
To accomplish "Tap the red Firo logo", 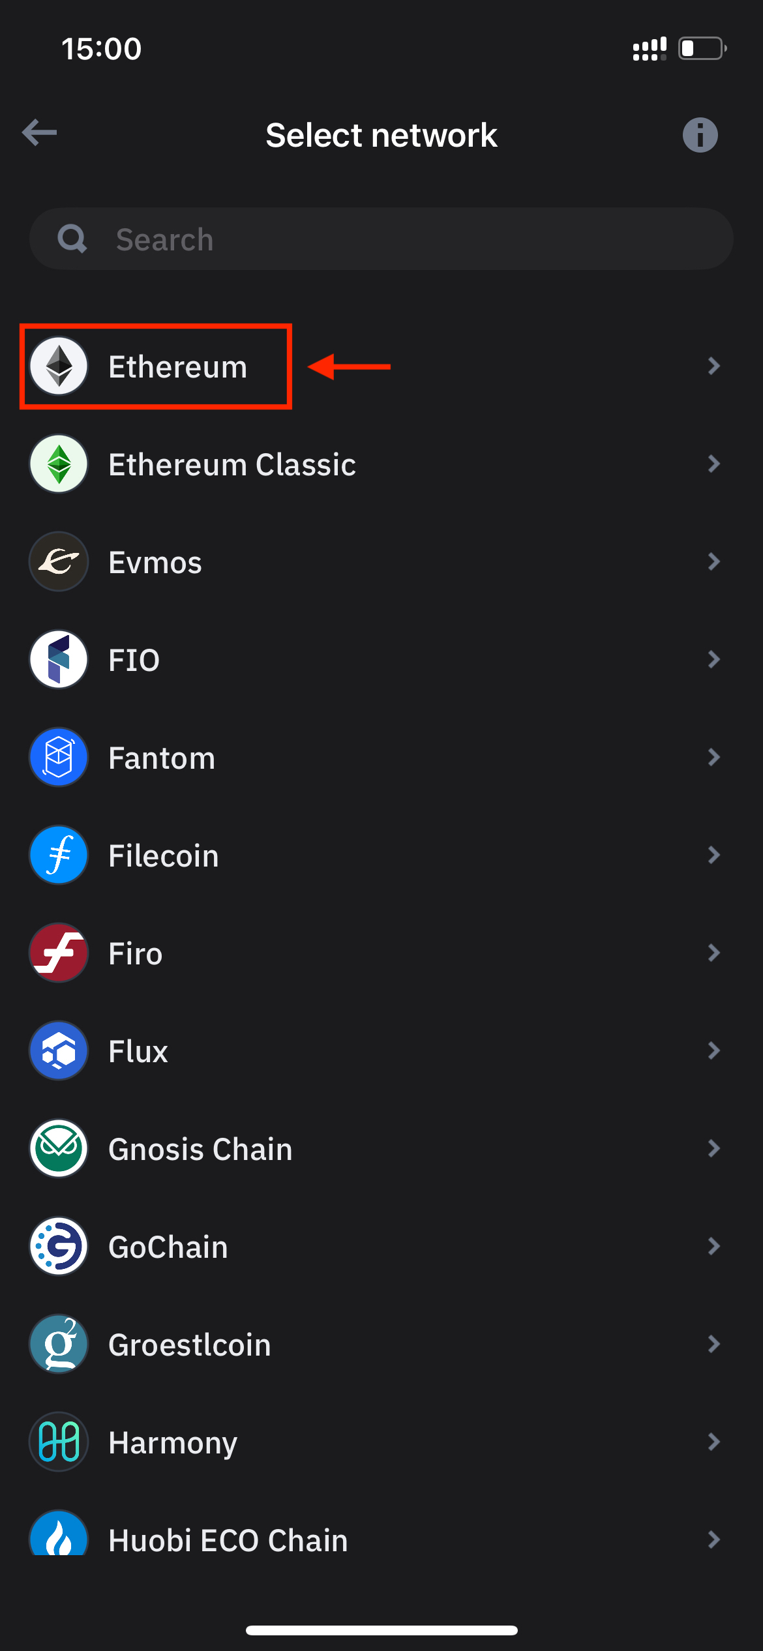I will (x=59, y=953).
